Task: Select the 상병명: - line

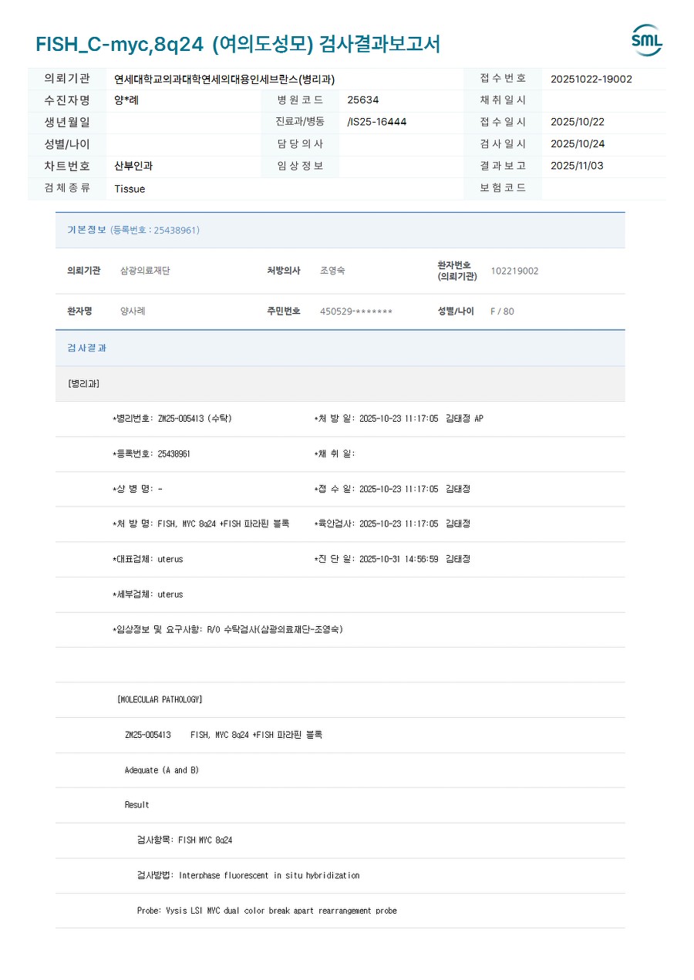Action: click(137, 489)
